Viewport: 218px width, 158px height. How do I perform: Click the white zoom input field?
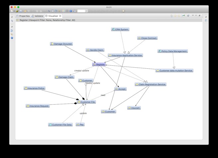(x=81, y=11)
